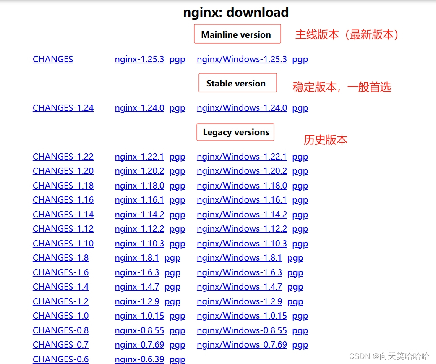Screen dimensions: 436x364
Task: Open pgp signature for nginx/Windows-1.24.0
Action: point(300,108)
